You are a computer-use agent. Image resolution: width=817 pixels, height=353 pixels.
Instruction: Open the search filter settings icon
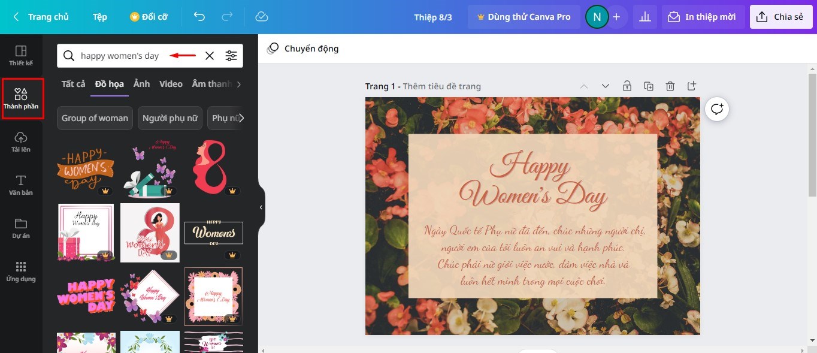(231, 56)
